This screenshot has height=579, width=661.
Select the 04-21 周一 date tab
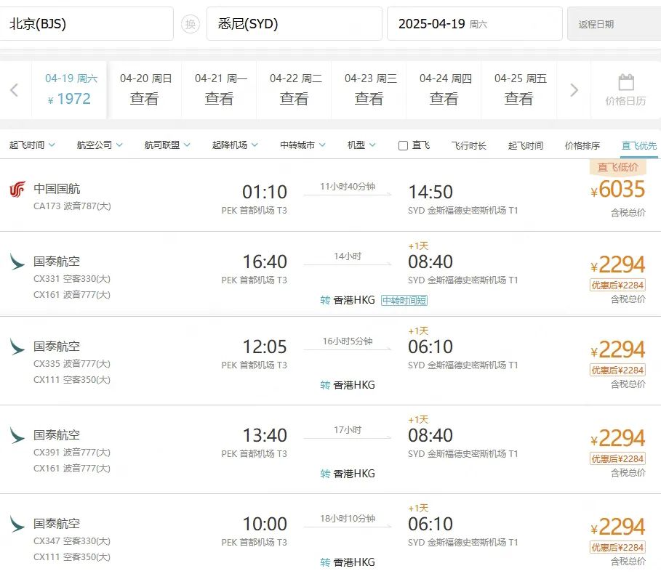(x=220, y=89)
